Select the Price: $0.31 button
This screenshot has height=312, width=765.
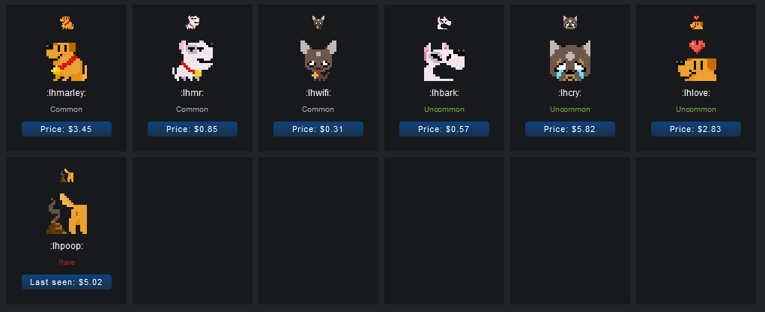(x=318, y=129)
